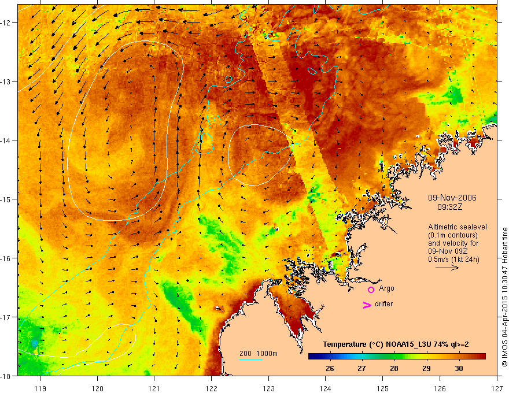Click the 'Argo' legend label

click(386, 288)
